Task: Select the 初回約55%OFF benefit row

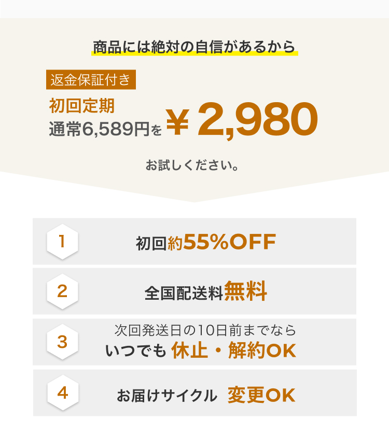Action: pyautogui.click(x=195, y=242)
